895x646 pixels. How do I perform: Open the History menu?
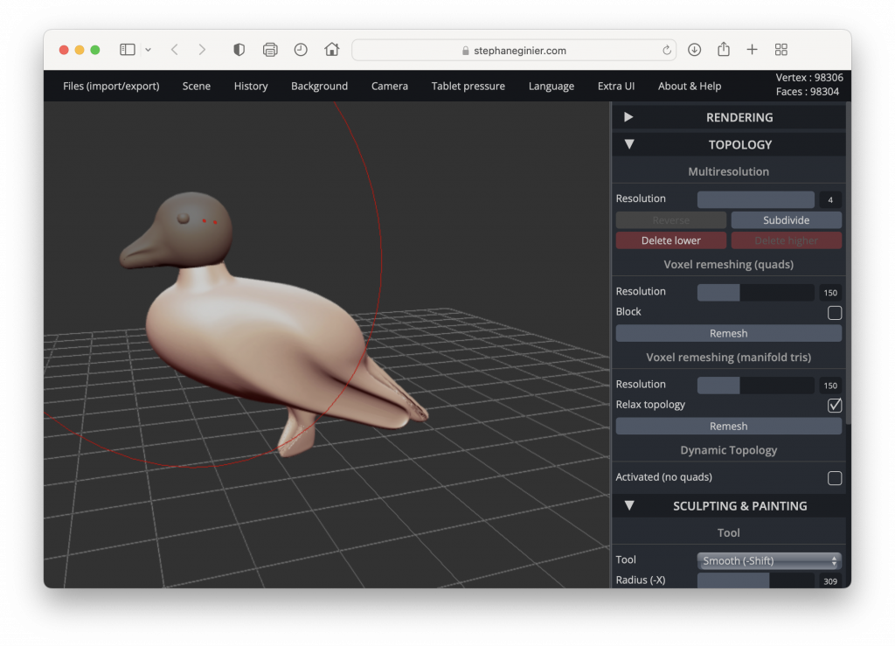[x=251, y=87]
